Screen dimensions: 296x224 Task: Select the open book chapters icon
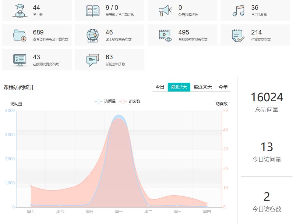coord(93,10)
